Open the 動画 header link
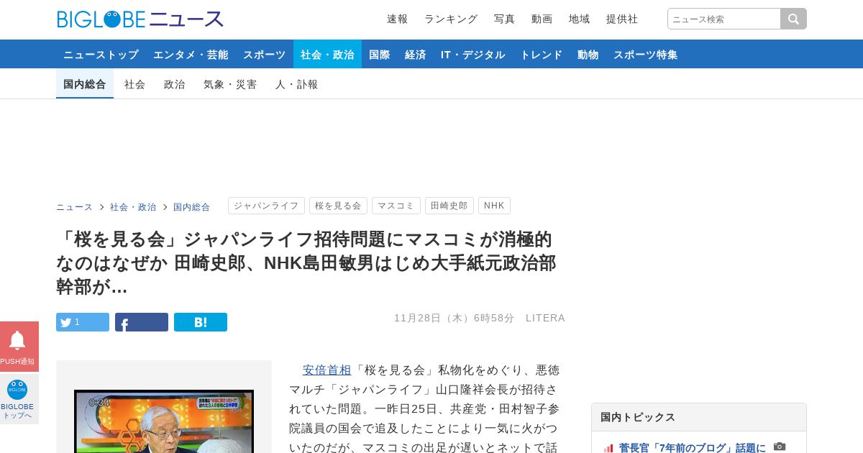Screen dimensions: 863x453 coord(542,19)
